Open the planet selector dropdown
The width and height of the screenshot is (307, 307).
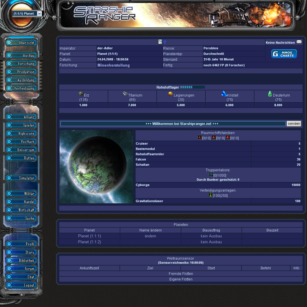pyautogui.click(x=27, y=14)
